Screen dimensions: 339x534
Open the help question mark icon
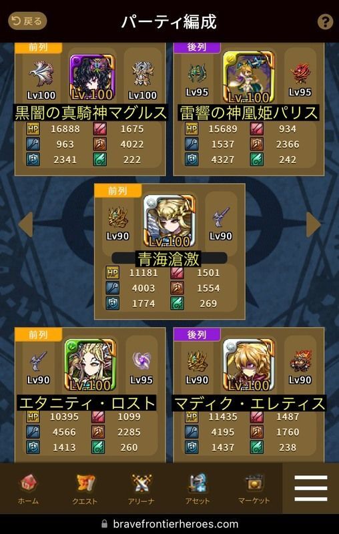(325, 22)
